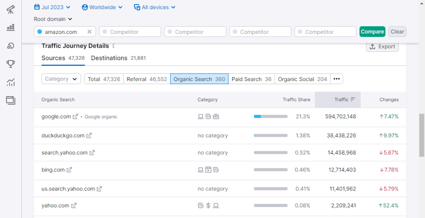Click the Changes column header

click(x=389, y=99)
